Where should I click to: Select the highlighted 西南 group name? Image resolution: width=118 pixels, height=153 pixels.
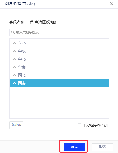[x=22, y=83]
